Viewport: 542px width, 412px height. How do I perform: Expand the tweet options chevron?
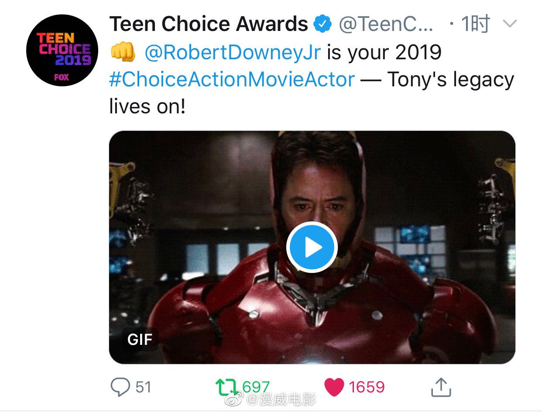(509, 24)
